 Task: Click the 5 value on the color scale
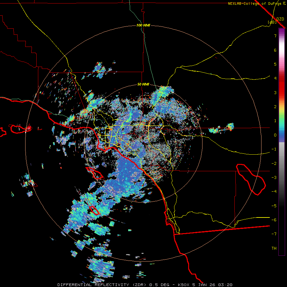[275, 64]
